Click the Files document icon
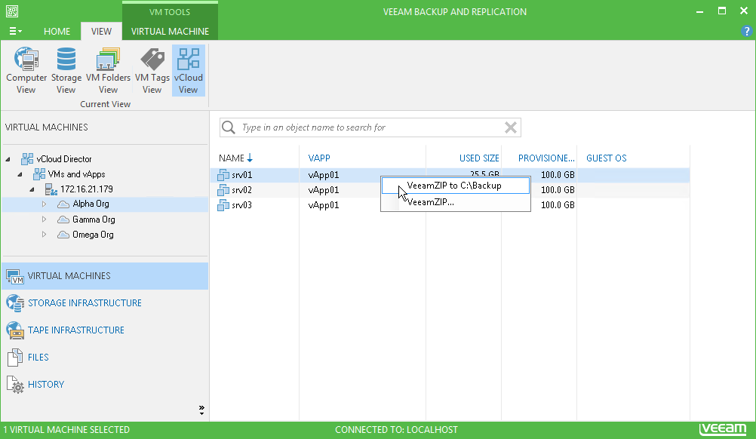Screen dimensions: 756x439 tap(15, 358)
